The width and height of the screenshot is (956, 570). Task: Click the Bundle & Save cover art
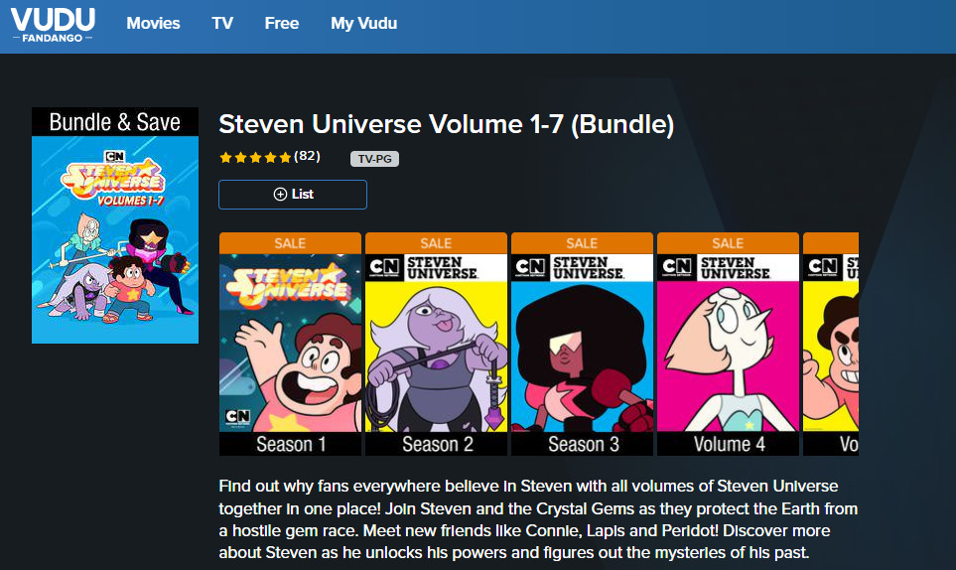tap(115, 225)
